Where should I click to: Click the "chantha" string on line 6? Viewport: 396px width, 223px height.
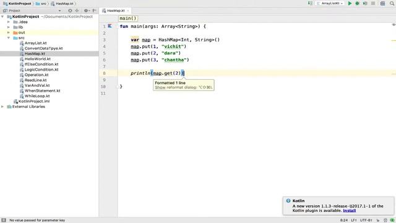pyautogui.click(x=174, y=60)
